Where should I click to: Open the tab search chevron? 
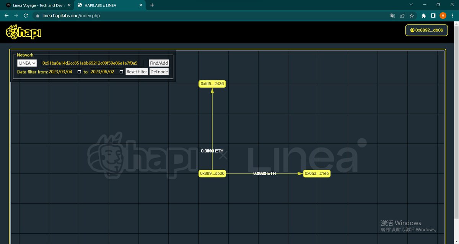pyautogui.click(x=411, y=5)
